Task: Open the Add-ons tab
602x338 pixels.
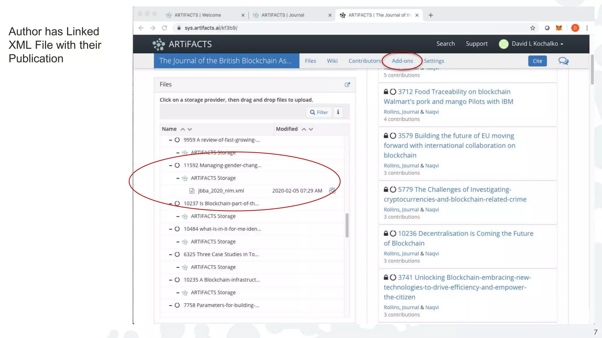Action: point(402,61)
